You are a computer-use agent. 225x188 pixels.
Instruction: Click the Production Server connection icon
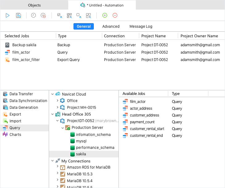[x=68, y=128]
